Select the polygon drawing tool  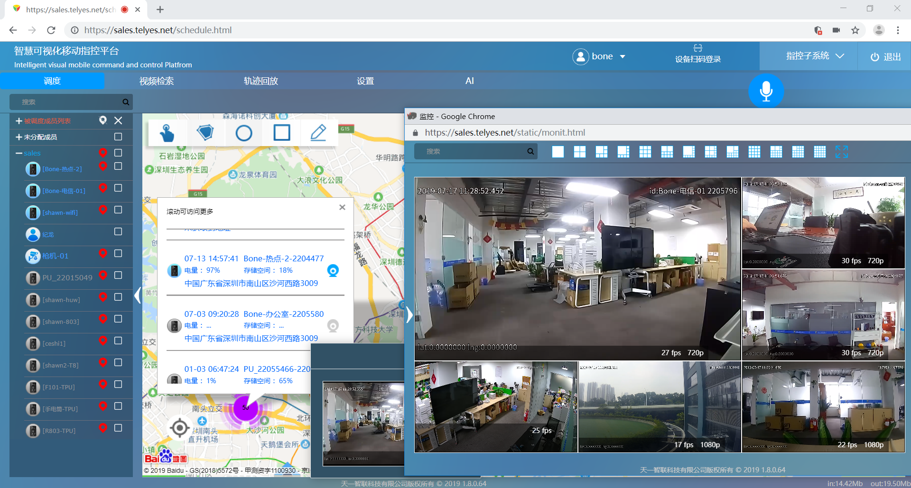coord(205,133)
